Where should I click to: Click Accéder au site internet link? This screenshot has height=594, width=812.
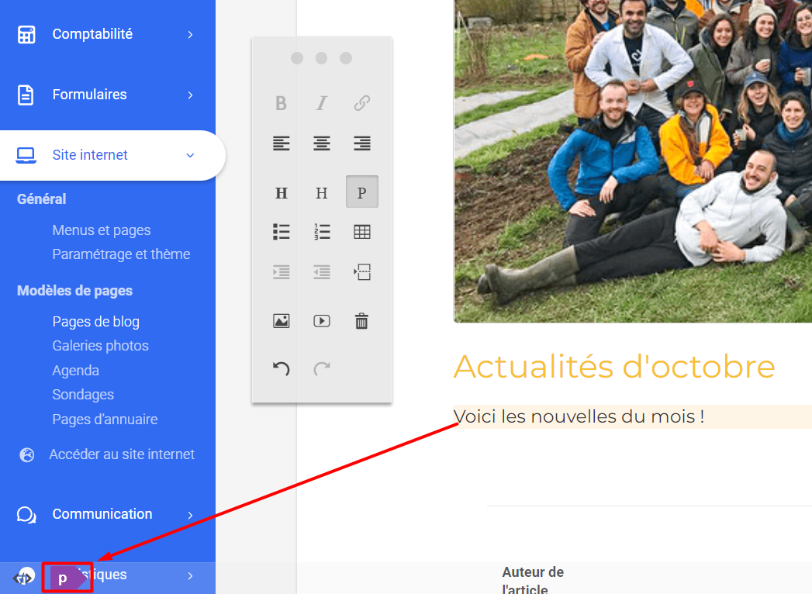coord(122,454)
